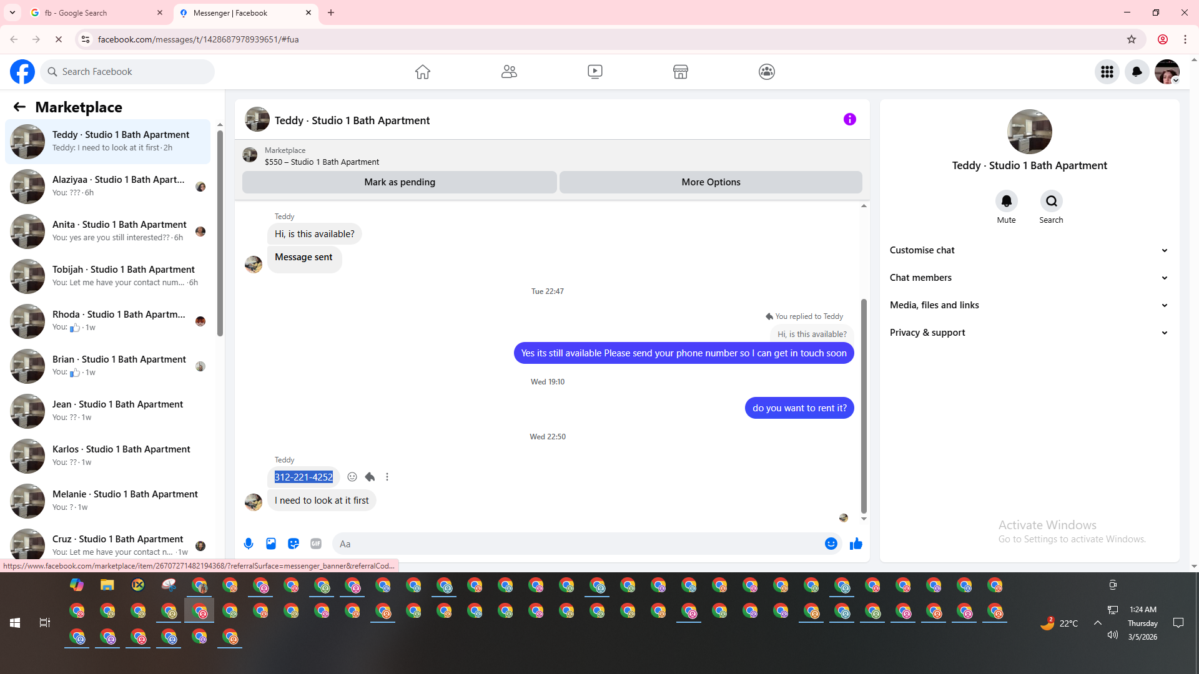The image size is (1199, 674).
Task: Open the Groups icon in top navigation
Action: [767, 72]
